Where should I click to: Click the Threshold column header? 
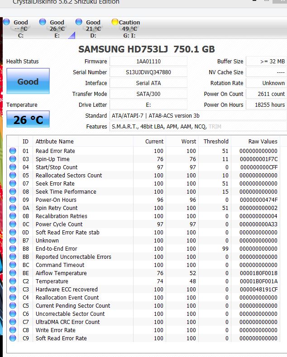(x=216, y=142)
